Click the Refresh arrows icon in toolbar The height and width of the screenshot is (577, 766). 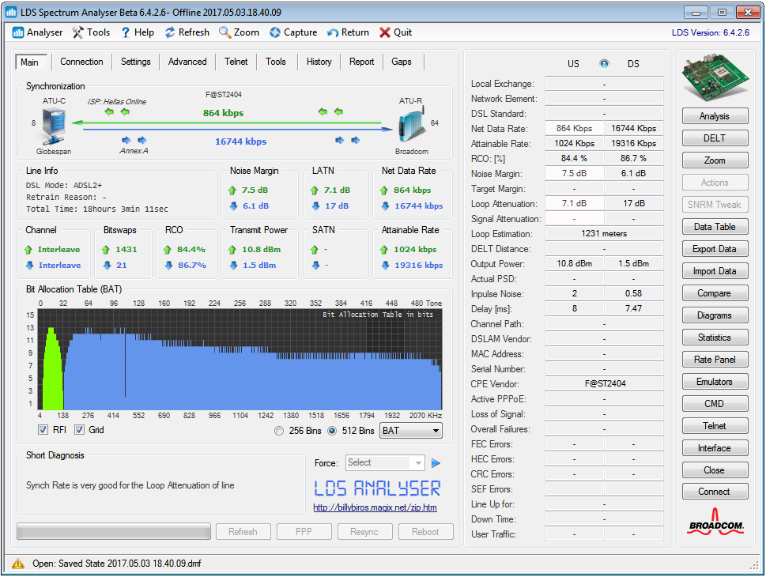click(170, 32)
